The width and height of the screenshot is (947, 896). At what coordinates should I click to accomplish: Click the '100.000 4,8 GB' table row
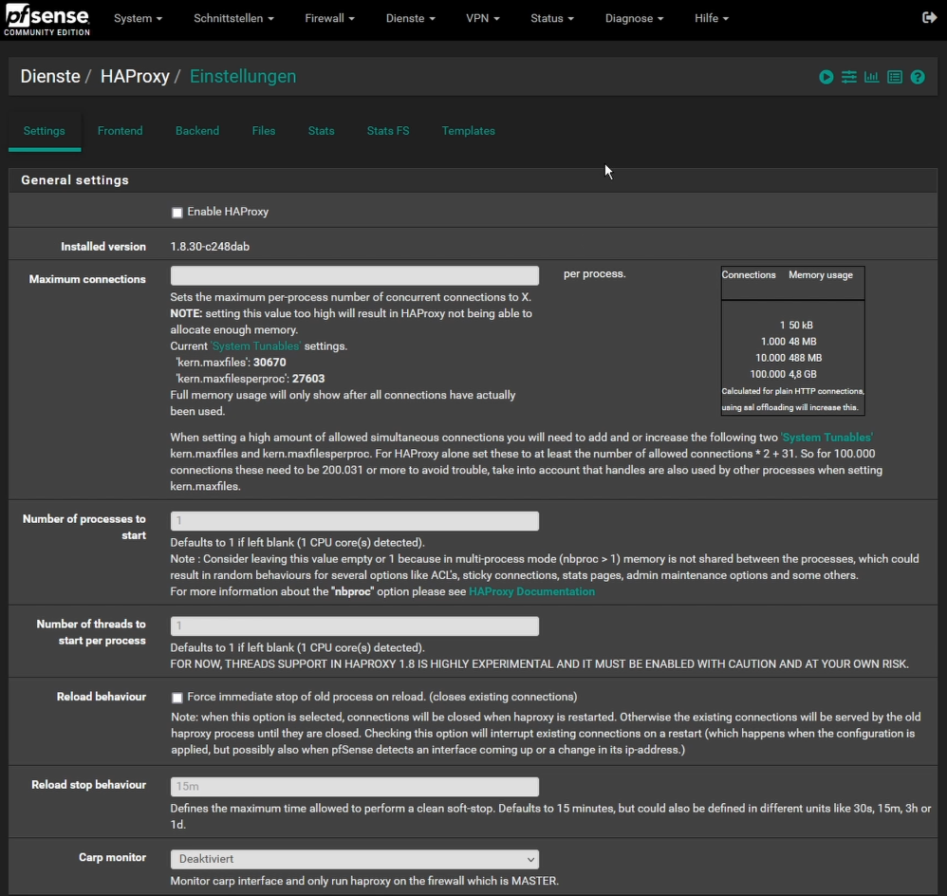tap(791, 374)
